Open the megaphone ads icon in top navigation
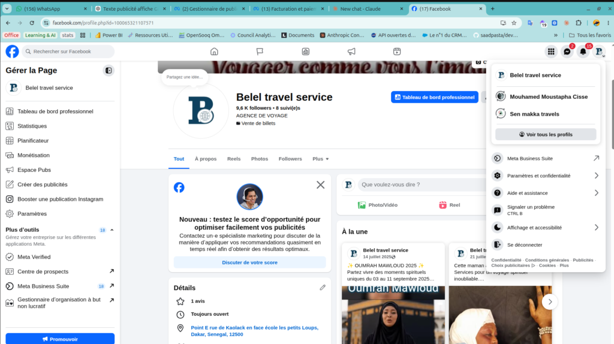 351,52
